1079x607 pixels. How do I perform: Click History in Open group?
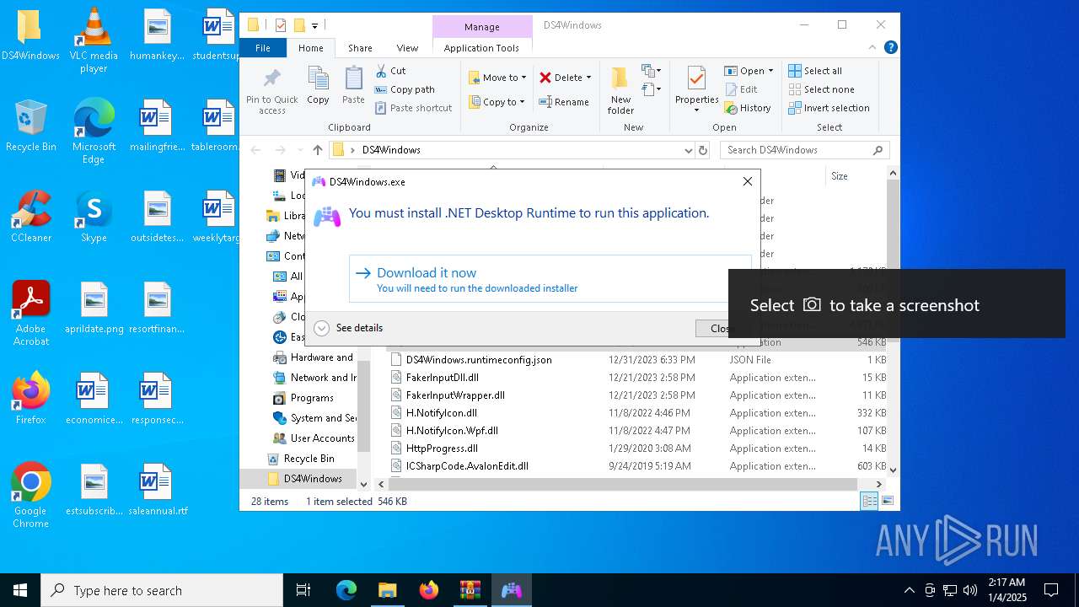click(x=748, y=108)
